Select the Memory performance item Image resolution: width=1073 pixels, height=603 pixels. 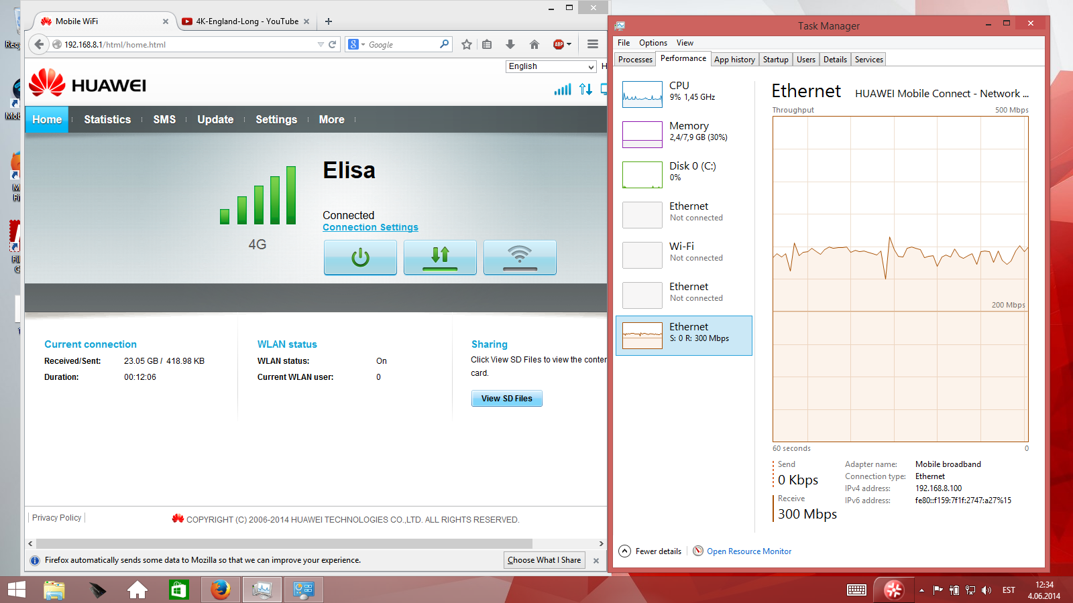684,134
